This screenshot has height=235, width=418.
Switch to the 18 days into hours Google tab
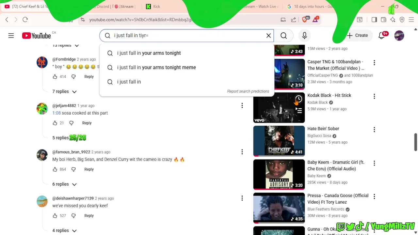(310, 7)
